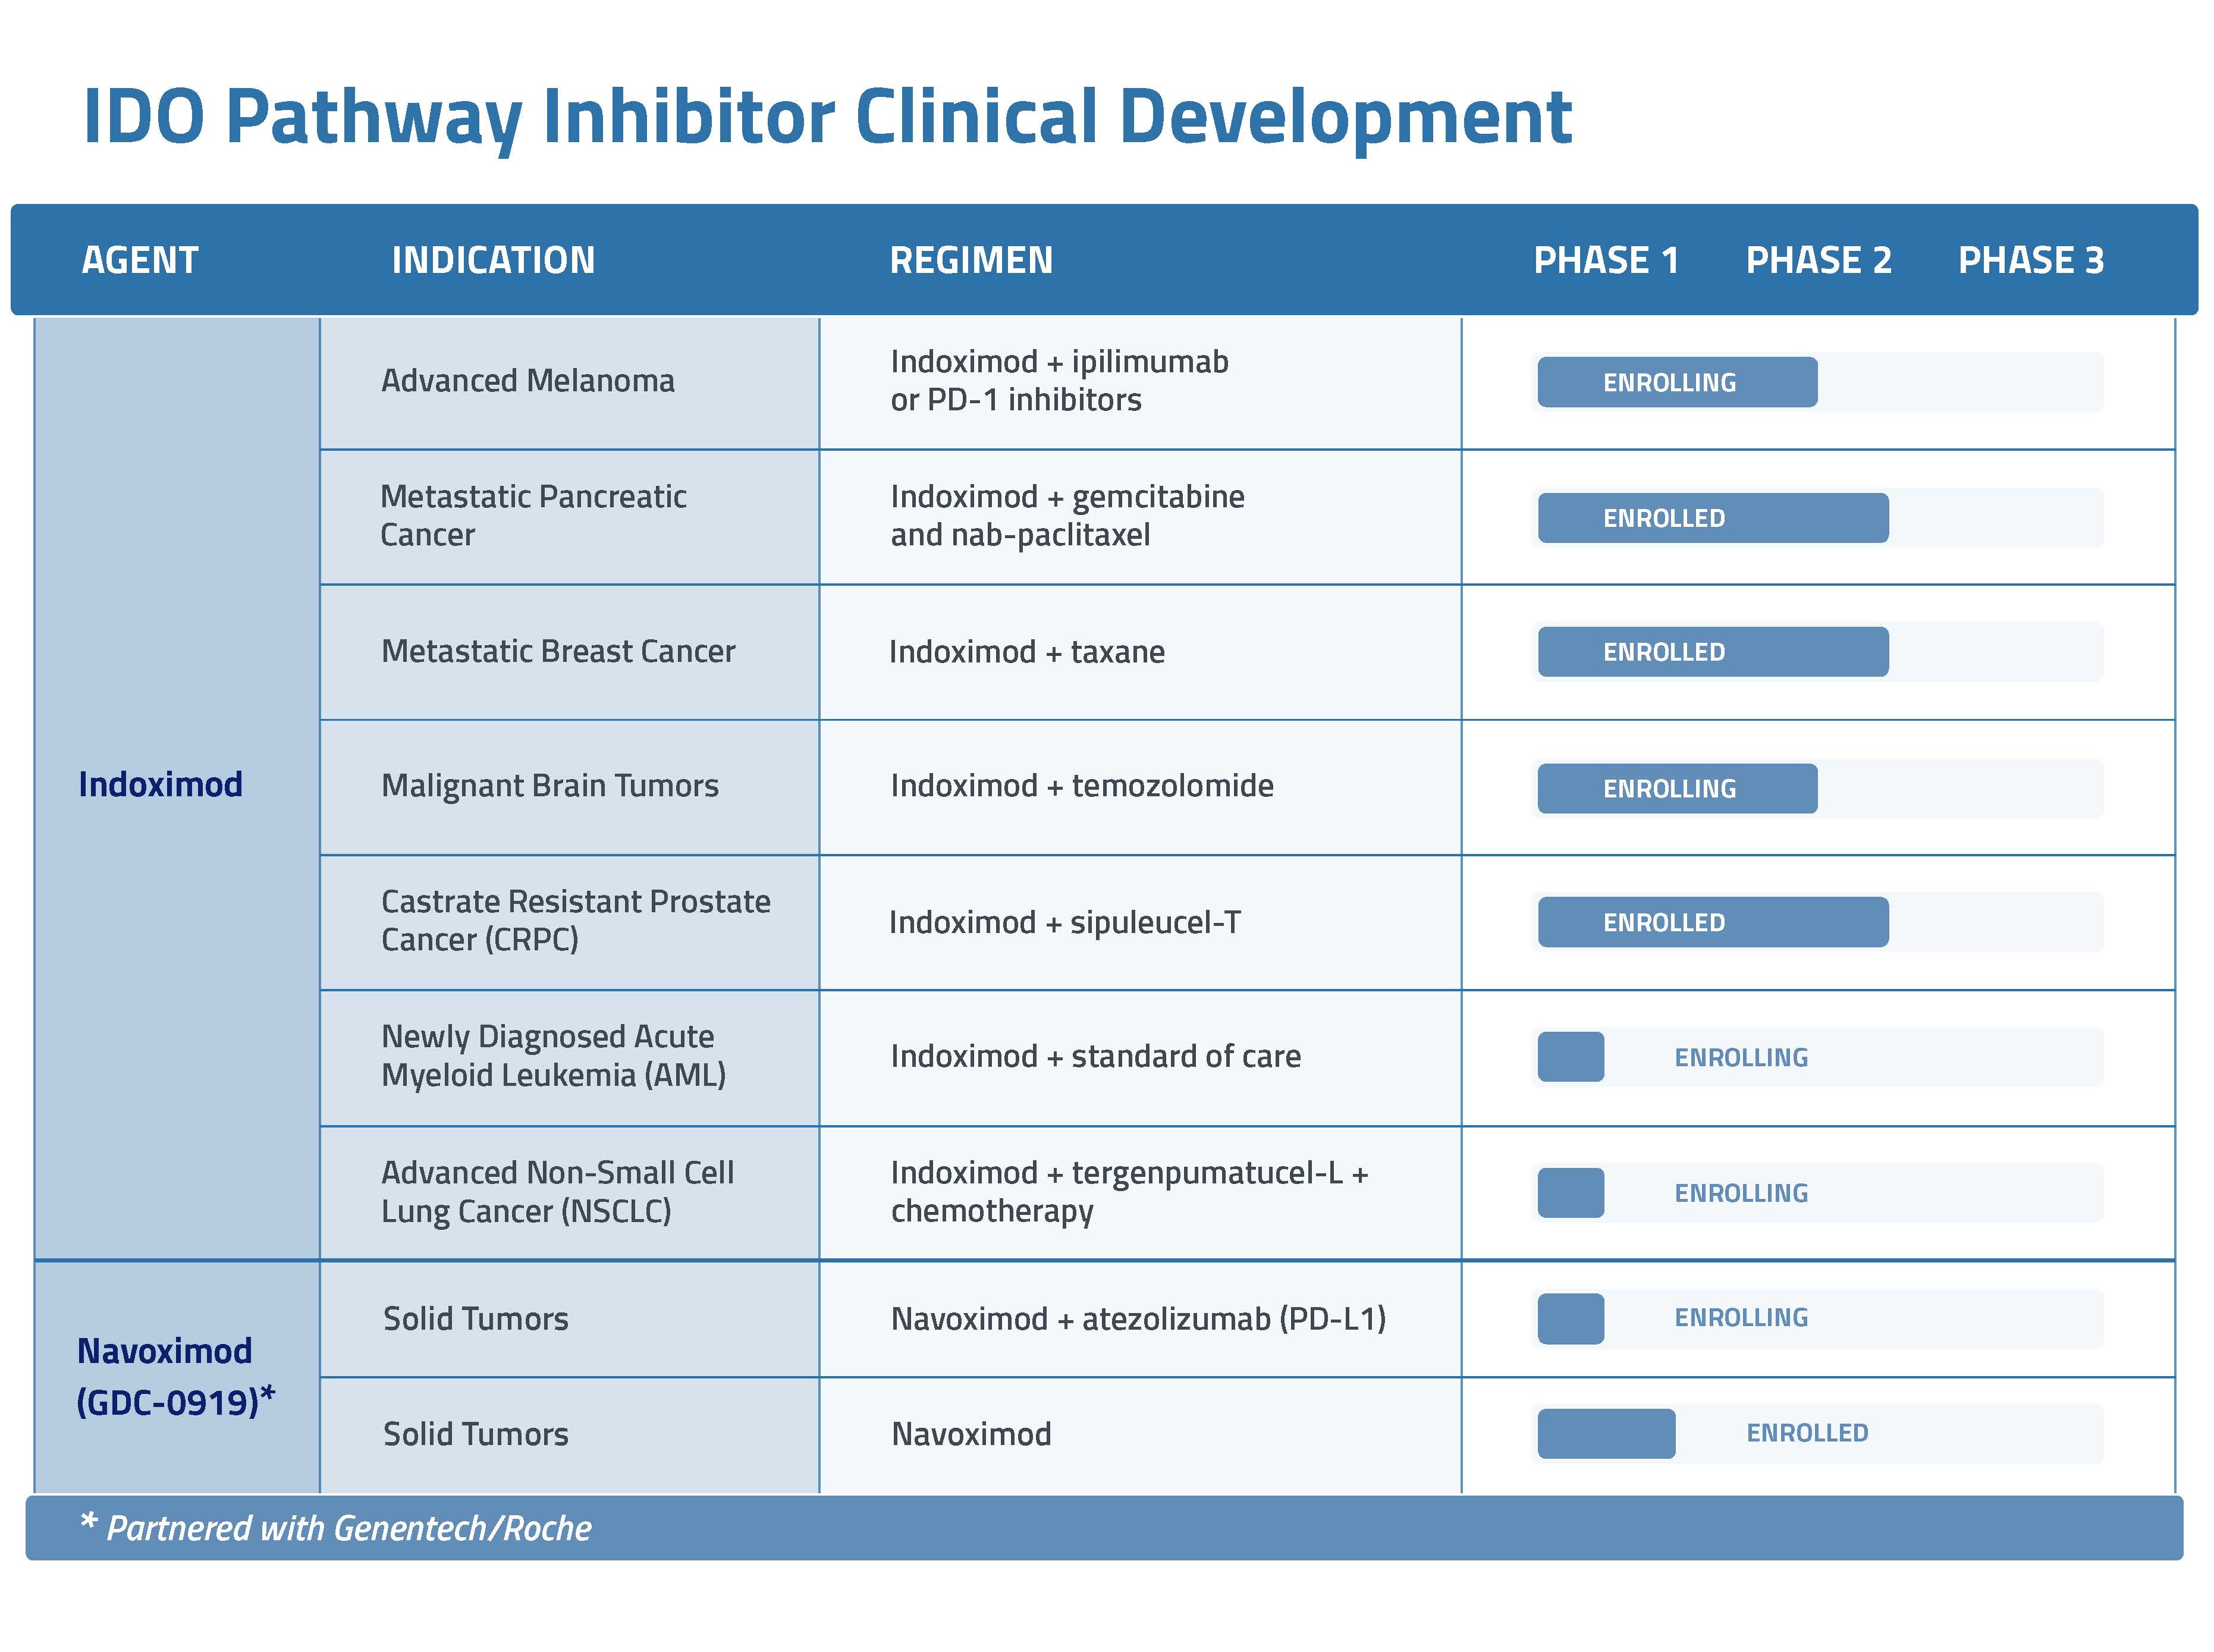Screen dimensions: 2214x1652
Task: Click the PHASE 2 header
Action: click(x=1817, y=260)
